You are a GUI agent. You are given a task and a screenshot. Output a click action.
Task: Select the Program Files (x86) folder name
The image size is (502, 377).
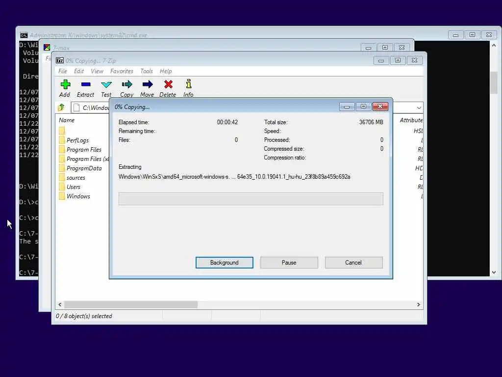[88, 159]
